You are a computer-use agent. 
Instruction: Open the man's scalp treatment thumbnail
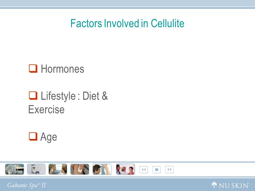click(x=102, y=169)
